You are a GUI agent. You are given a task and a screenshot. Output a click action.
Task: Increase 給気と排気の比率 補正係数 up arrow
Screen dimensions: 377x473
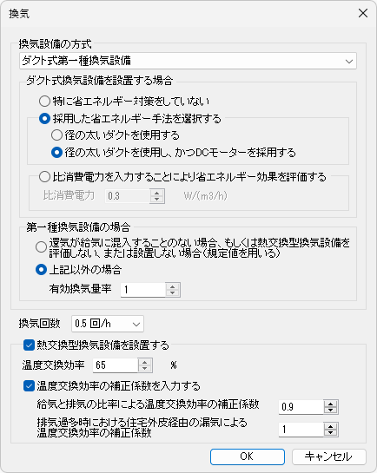[330, 404]
